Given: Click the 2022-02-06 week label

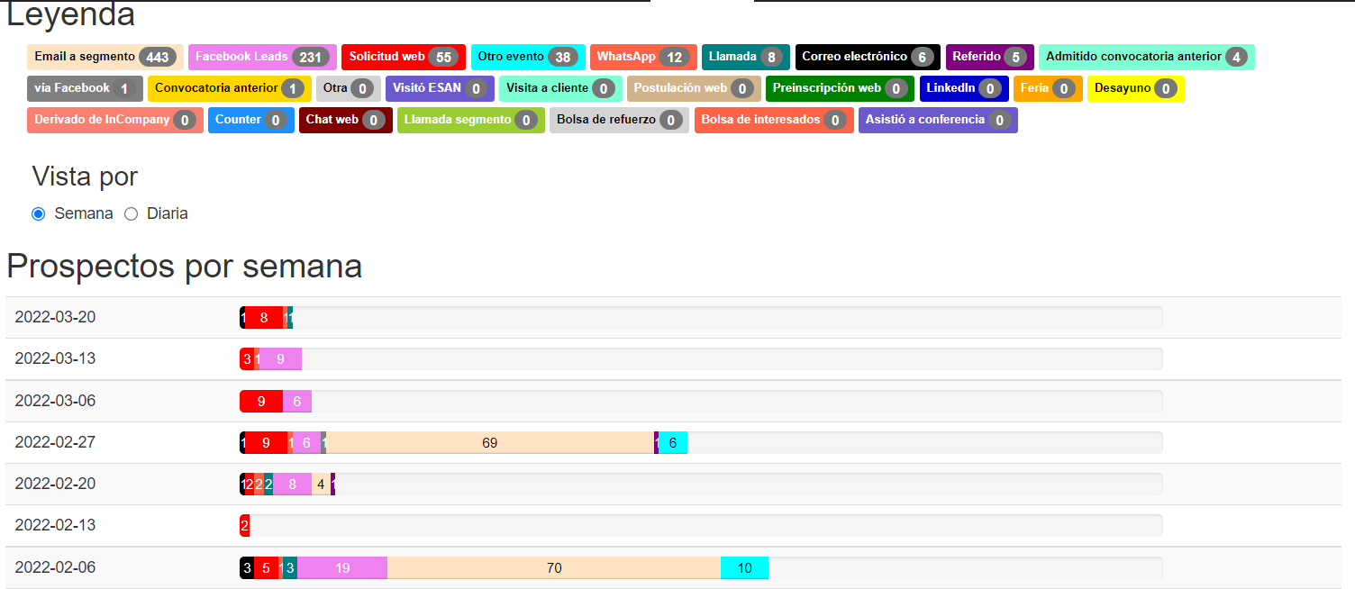Looking at the screenshot, I should point(55,567).
